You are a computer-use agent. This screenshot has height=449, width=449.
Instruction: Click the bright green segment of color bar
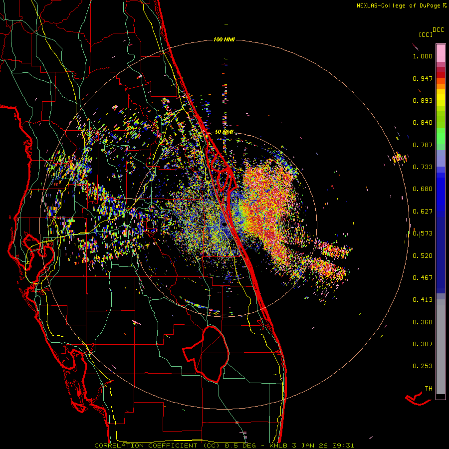pos(441,136)
